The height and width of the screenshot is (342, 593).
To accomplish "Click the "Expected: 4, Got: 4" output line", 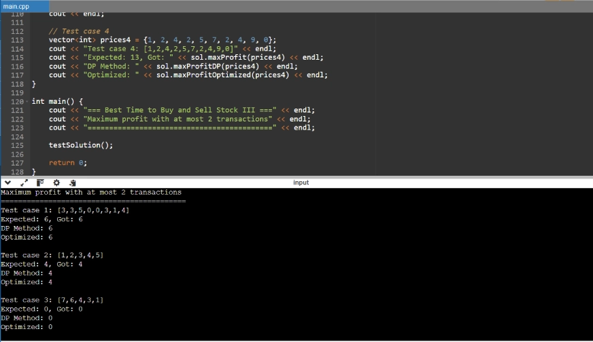I will [41, 264].
